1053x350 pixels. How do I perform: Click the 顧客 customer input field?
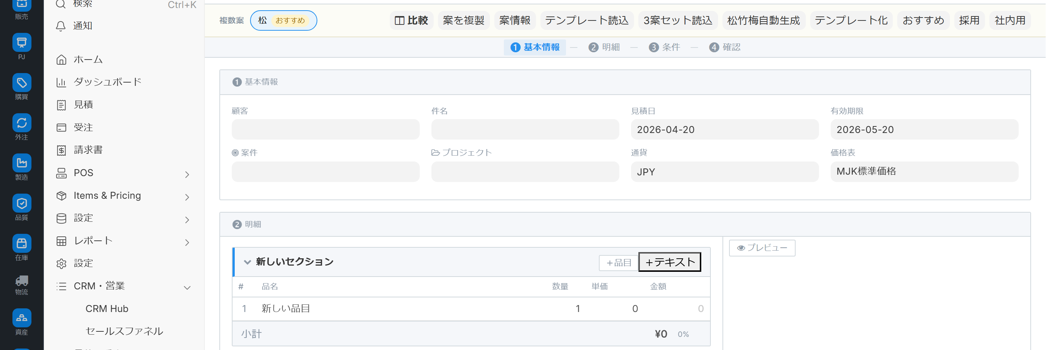click(325, 130)
